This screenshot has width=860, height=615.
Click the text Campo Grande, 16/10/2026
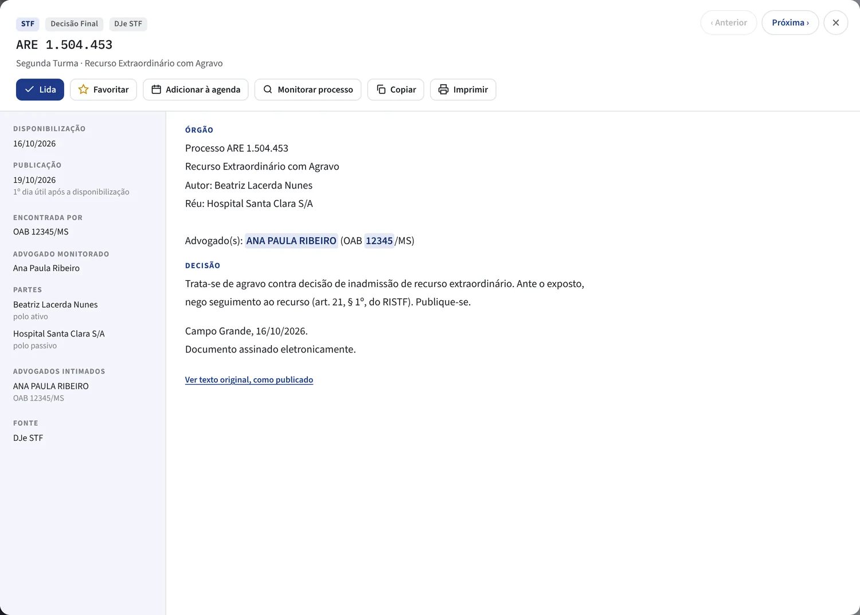(x=247, y=331)
